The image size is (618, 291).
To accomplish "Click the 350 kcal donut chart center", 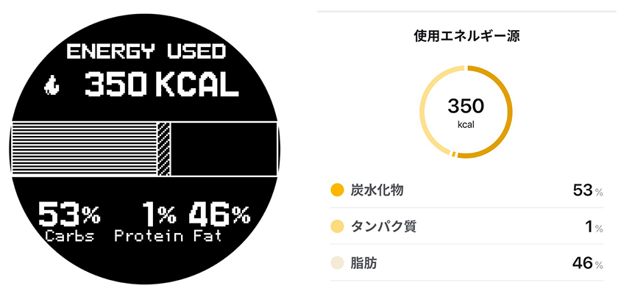I will click(x=466, y=113).
